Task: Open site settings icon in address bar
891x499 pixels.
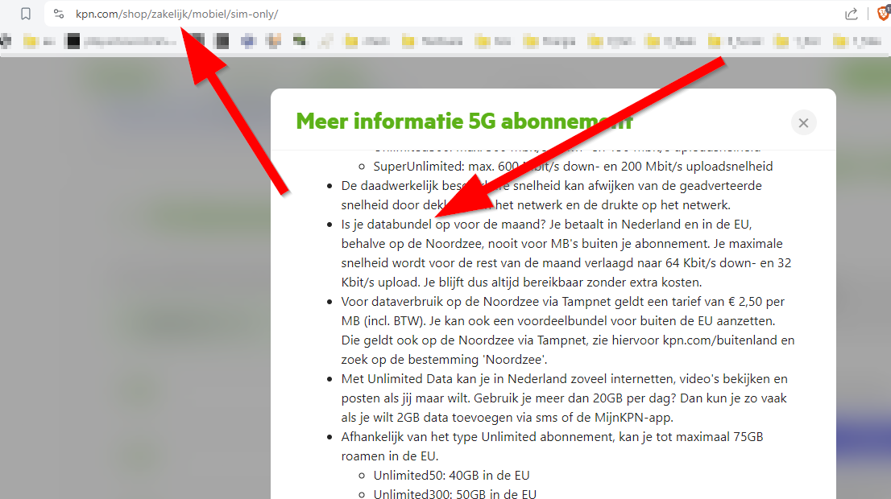Action: 59,14
